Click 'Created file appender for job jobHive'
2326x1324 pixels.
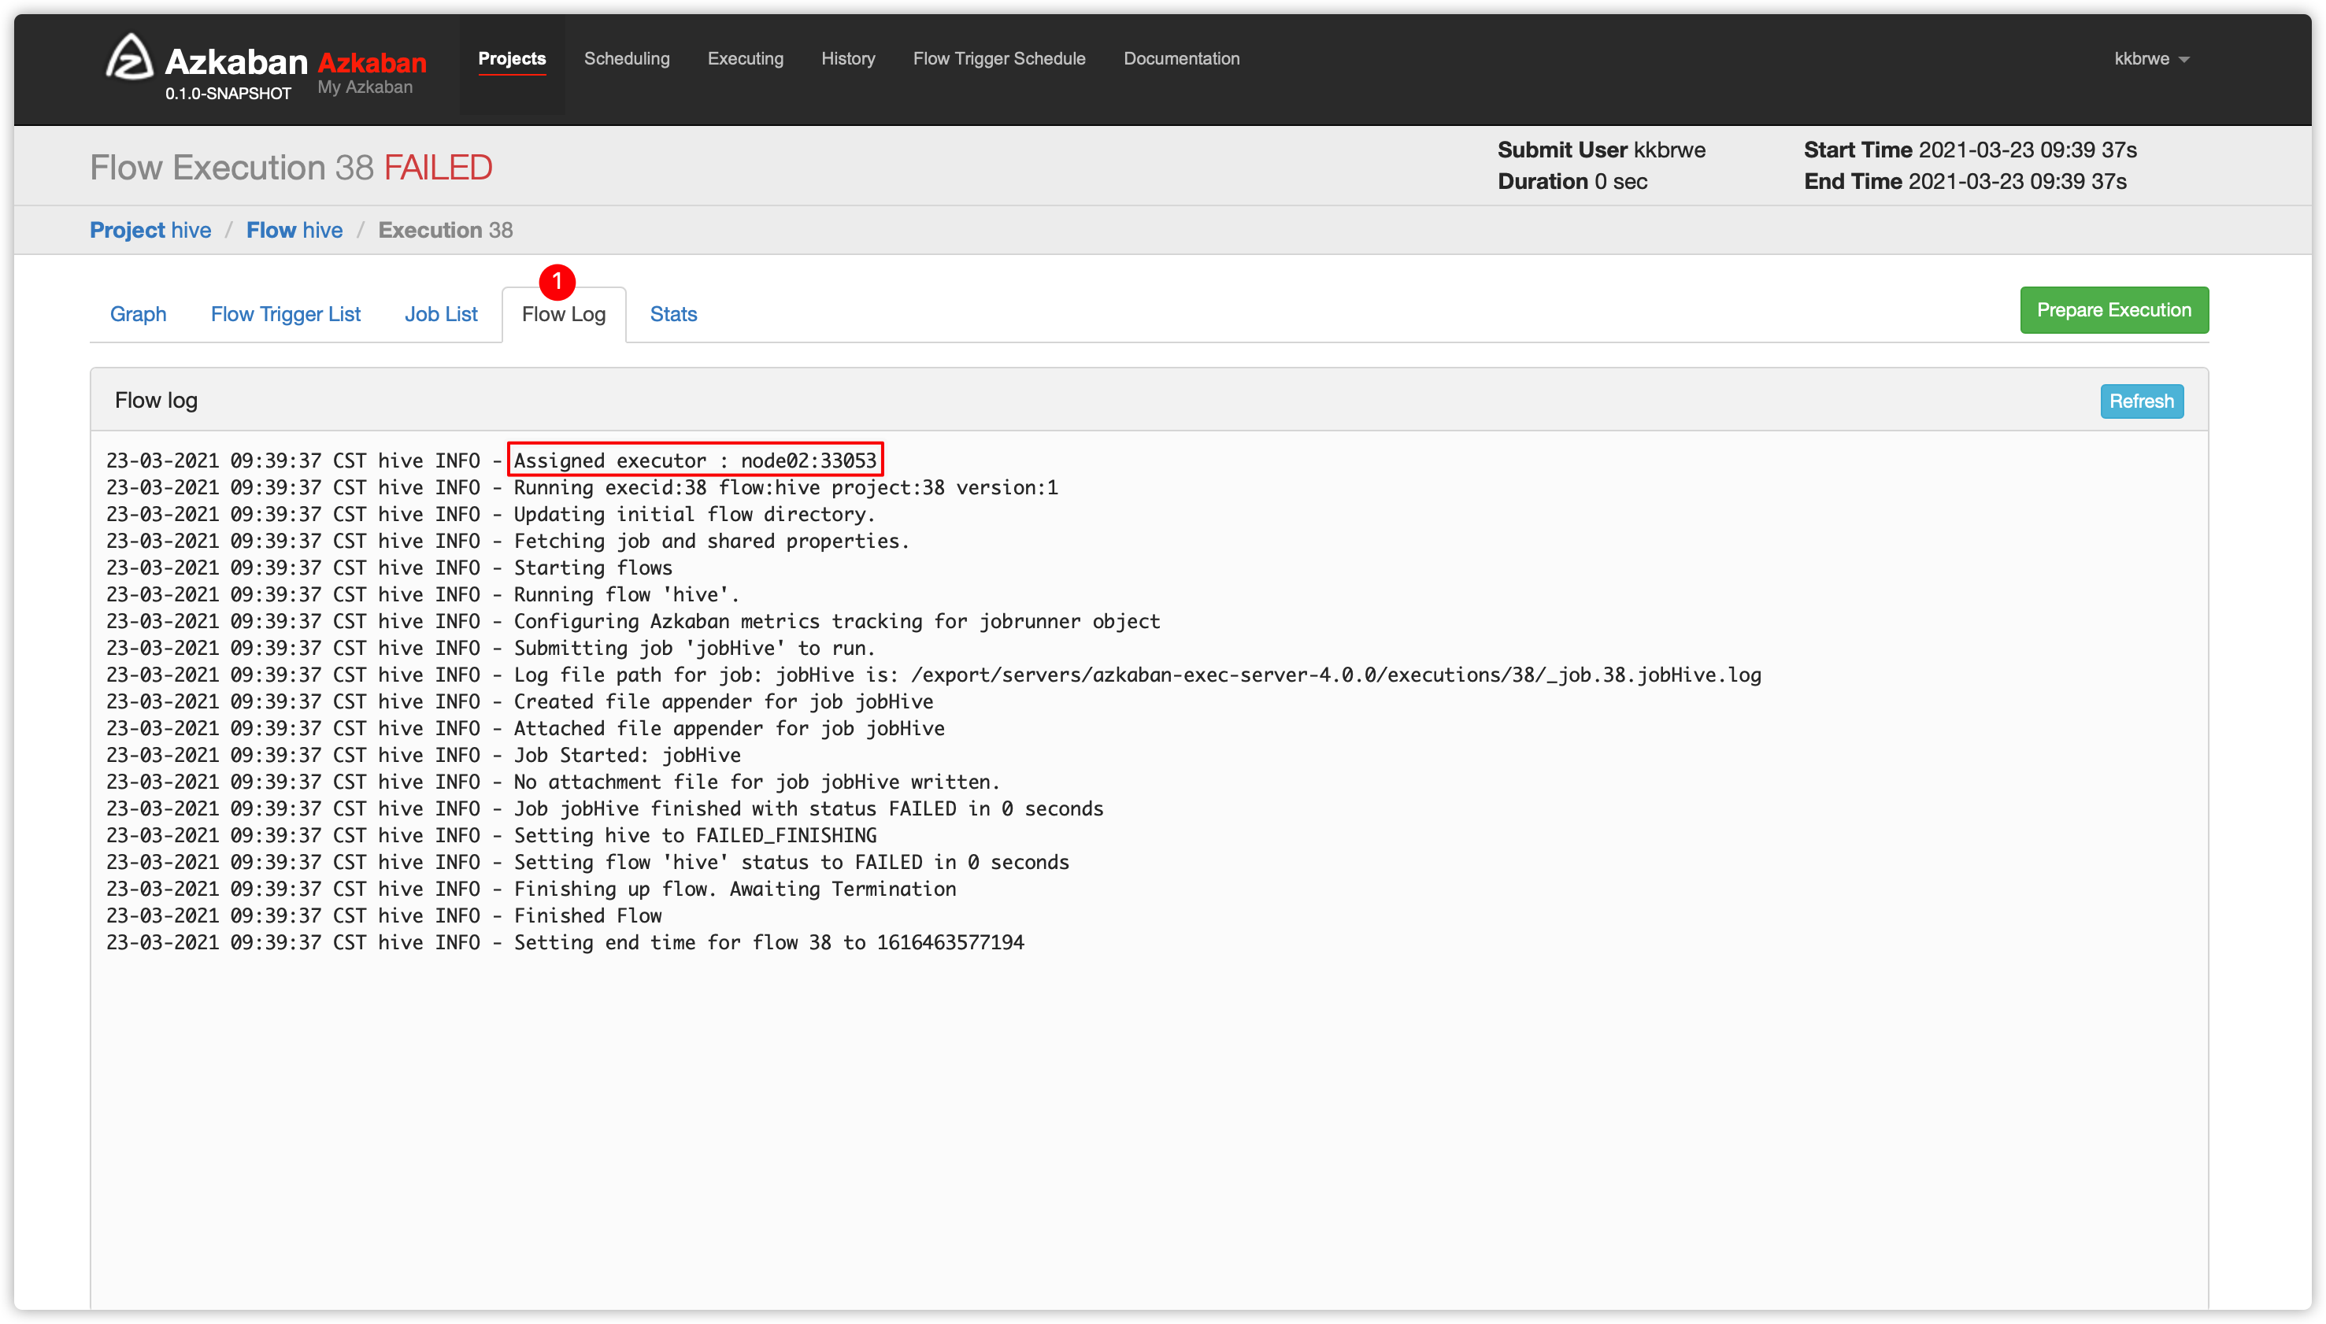click(520, 702)
